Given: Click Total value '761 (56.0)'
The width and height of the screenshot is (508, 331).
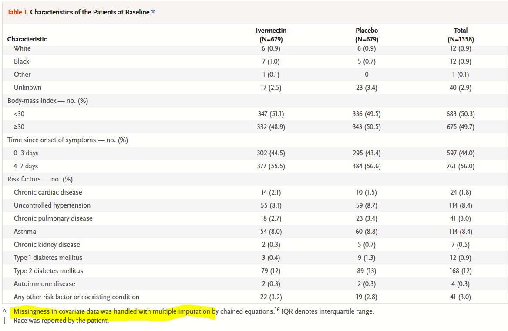Looking at the screenshot, I should pyautogui.click(x=461, y=166).
